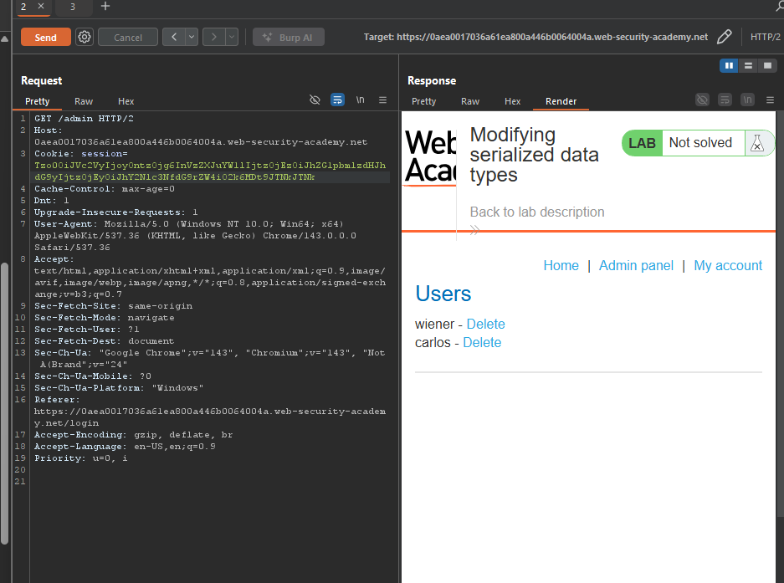Click the Cancel button
The height and width of the screenshot is (583, 784).
coord(128,38)
